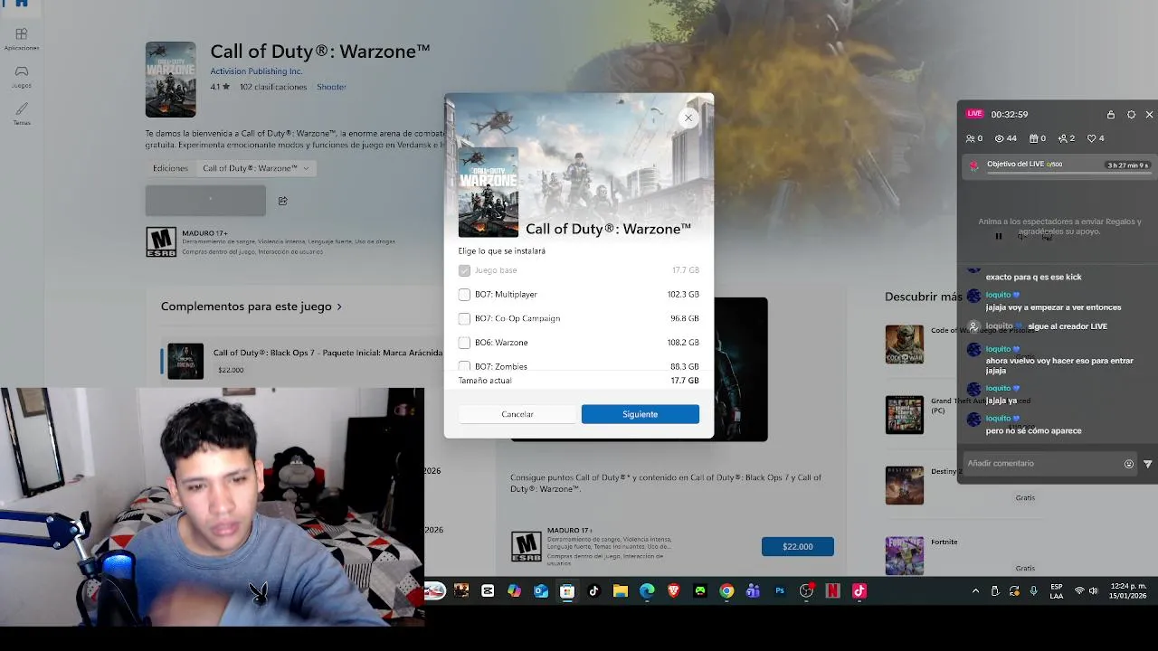Click the greyed Juego base checkbox
Viewport: 1158px width, 651px height.
pos(464,270)
